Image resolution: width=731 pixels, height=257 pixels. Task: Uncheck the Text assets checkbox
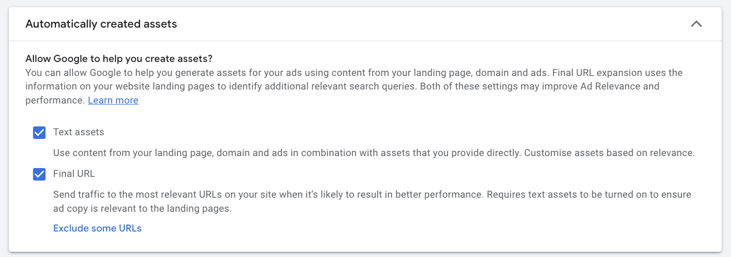coord(39,133)
